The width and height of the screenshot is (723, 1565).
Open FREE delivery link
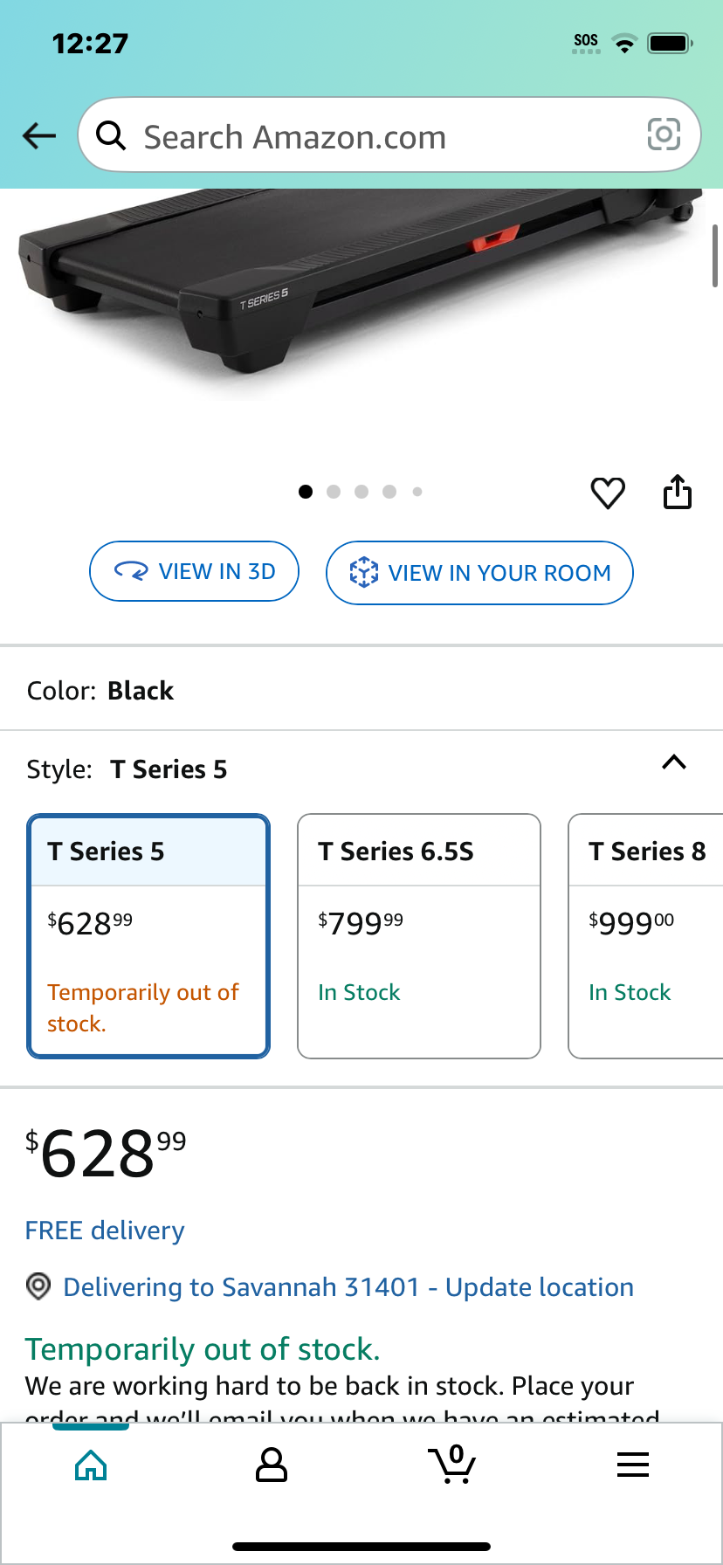tap(105, 1231)
